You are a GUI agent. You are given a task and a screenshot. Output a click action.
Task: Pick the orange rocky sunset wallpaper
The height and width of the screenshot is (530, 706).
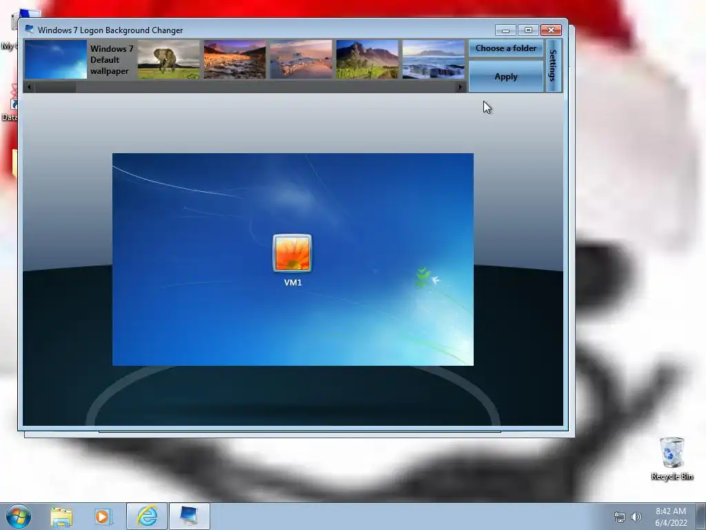click(234, 59)
